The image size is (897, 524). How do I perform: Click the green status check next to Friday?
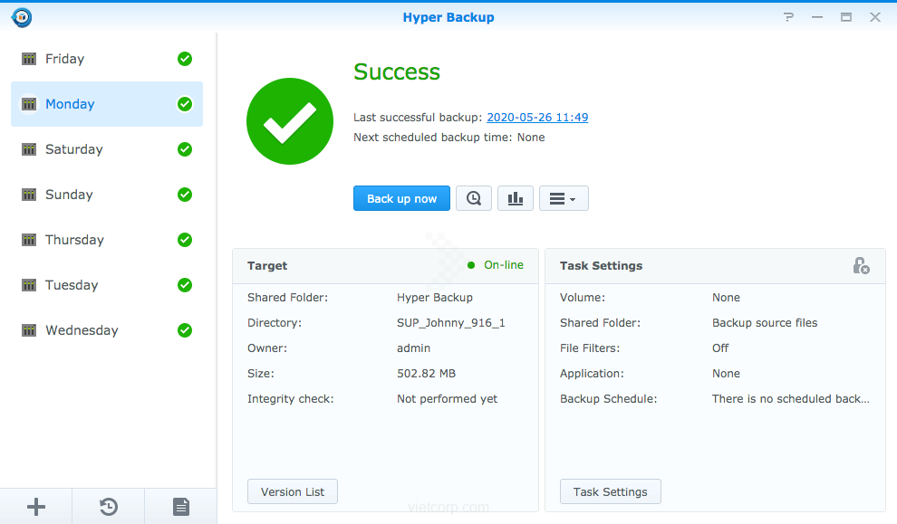tap(185, 59)
